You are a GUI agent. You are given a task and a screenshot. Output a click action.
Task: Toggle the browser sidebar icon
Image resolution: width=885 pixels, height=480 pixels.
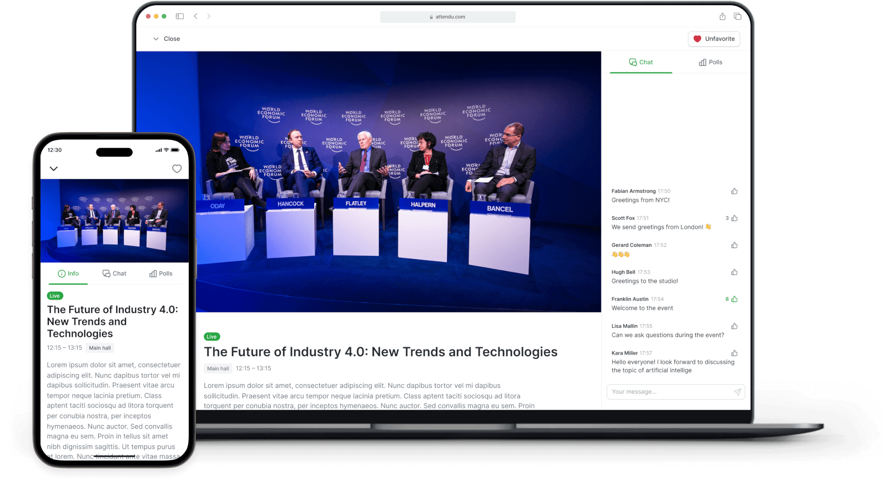[x=180, y=16]
